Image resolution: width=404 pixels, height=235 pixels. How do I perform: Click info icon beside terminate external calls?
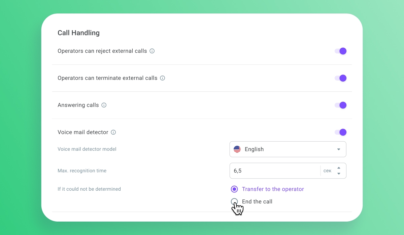pos(162,78)
